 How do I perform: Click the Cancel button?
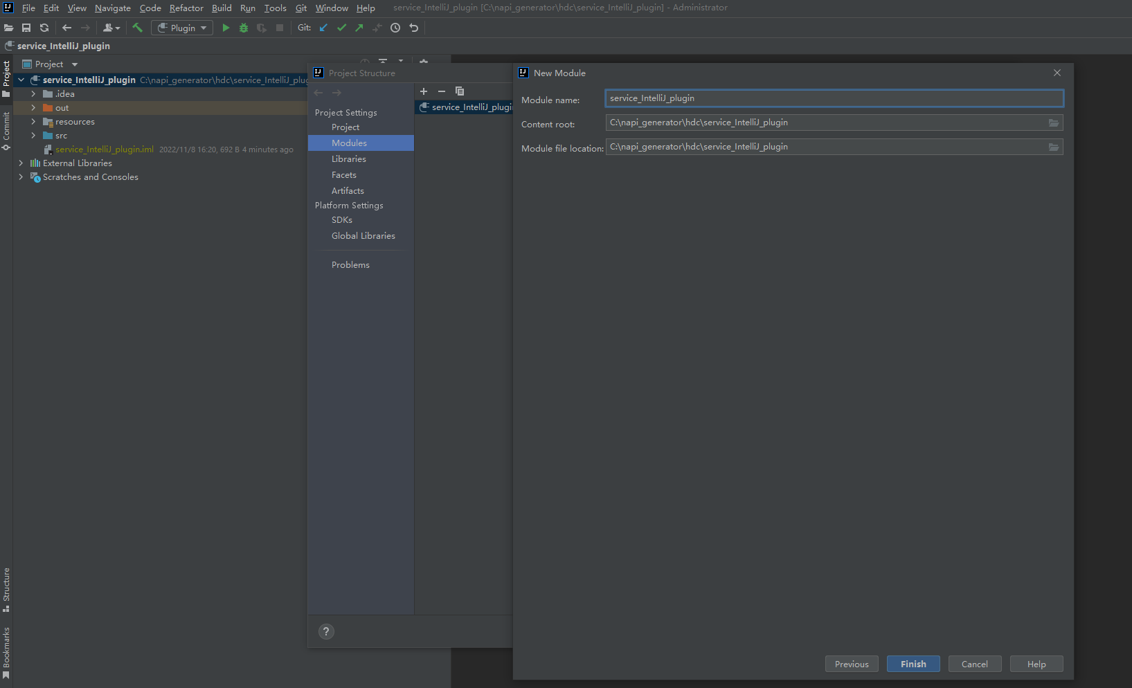pyautogui.click(x=975, y=664)
